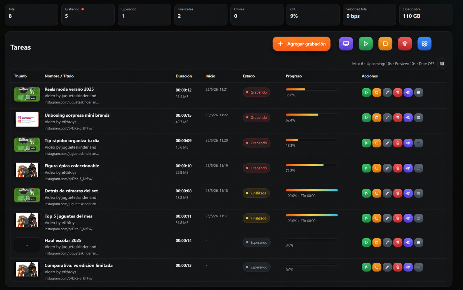Viewport: 463px width, 290px height.
Task: Stop all recordings with orange toolbar button
Action: click(x=385, y=44)
